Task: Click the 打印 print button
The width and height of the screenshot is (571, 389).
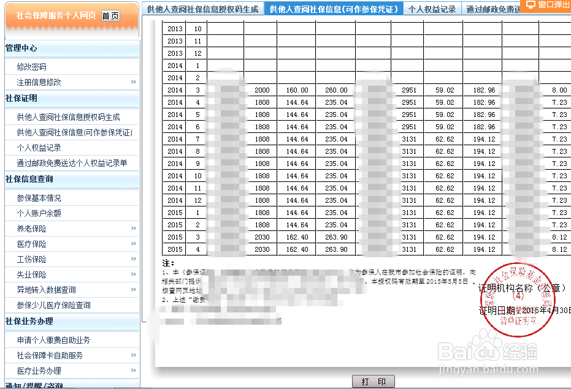Action: pyautogui.click(x=374, y=382)
